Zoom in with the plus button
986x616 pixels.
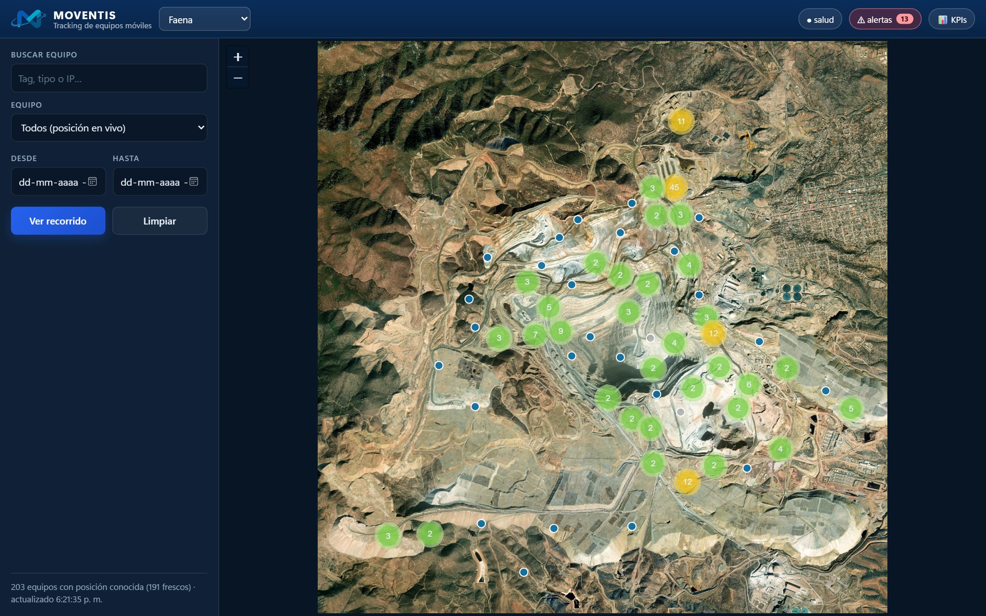click(x=238, y=57)
